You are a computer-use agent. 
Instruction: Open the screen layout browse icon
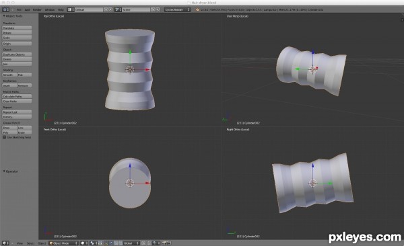pyautogui.click(x=71, y=9)
